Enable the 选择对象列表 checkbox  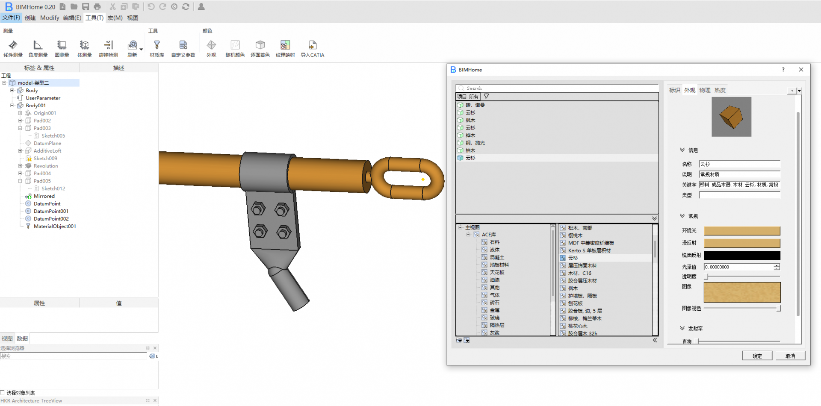click(3, 393)
